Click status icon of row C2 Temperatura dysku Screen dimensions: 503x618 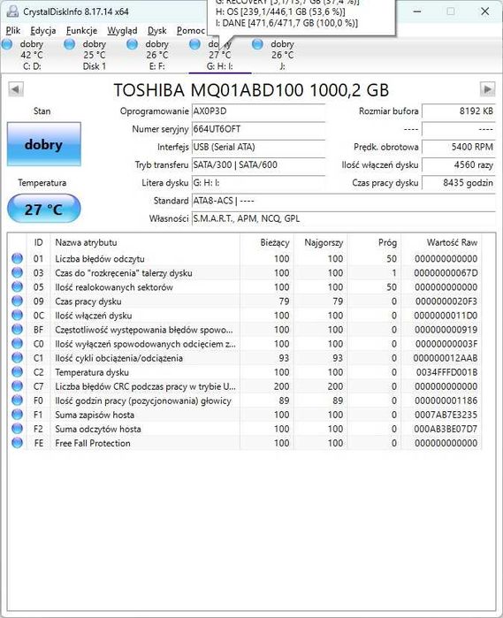click(x=17, y=371)
